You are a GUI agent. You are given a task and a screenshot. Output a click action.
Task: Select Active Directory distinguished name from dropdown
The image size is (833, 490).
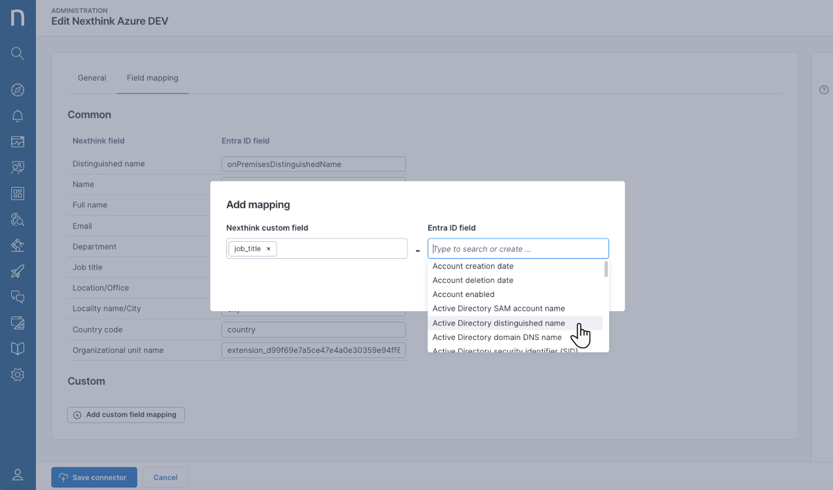tap(498, 323)
